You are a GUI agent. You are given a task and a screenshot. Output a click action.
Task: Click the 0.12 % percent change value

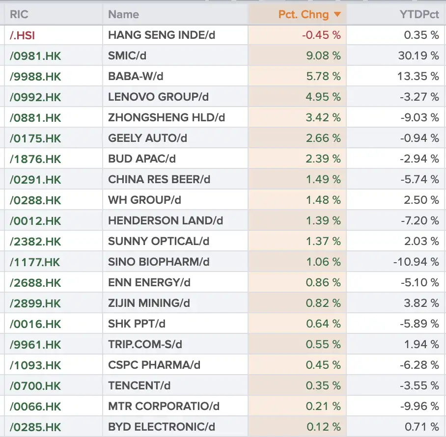[x=323, y=427]
